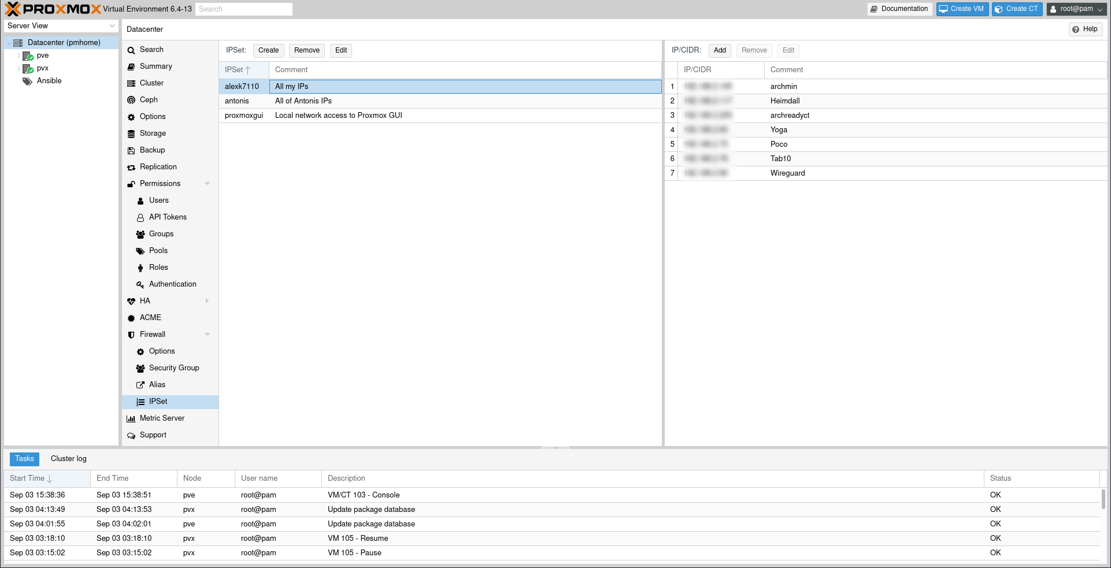Select the Security Group icon

click(140, 368)
